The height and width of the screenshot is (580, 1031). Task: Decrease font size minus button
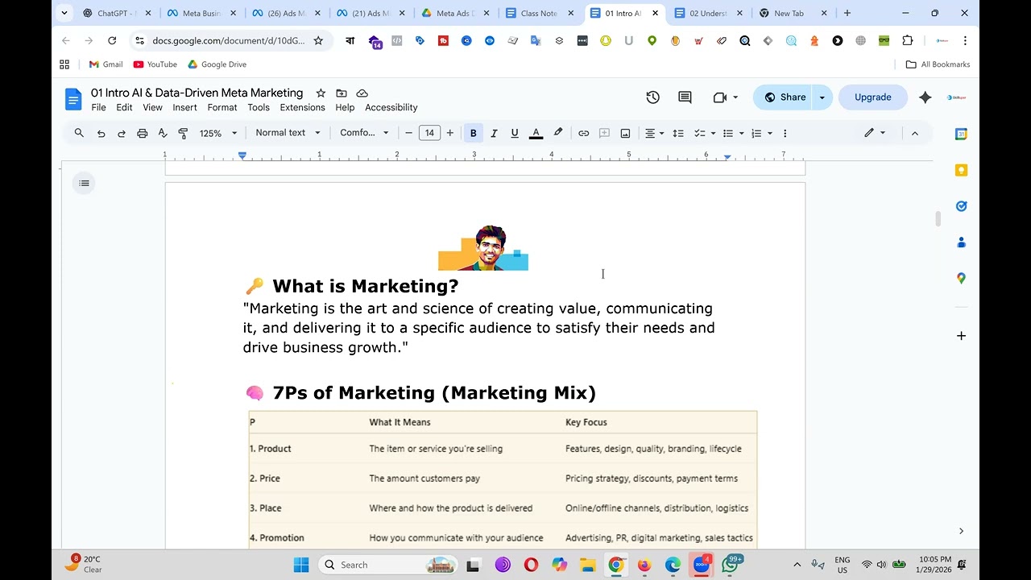409,133
